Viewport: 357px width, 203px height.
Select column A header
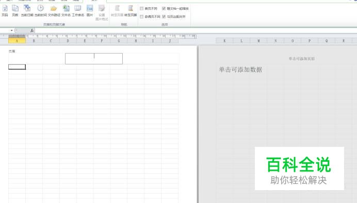(17, 41)
